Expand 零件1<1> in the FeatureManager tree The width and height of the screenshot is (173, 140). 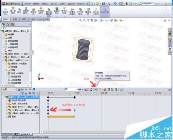[x=3, y=54]
